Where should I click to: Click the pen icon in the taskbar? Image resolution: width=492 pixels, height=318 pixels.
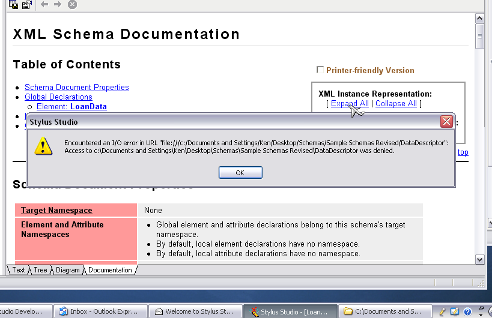coord(443,311)
